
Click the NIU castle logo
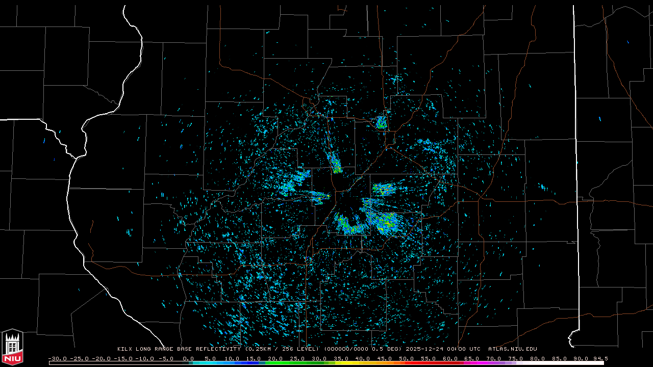click(x=12, y=347)
